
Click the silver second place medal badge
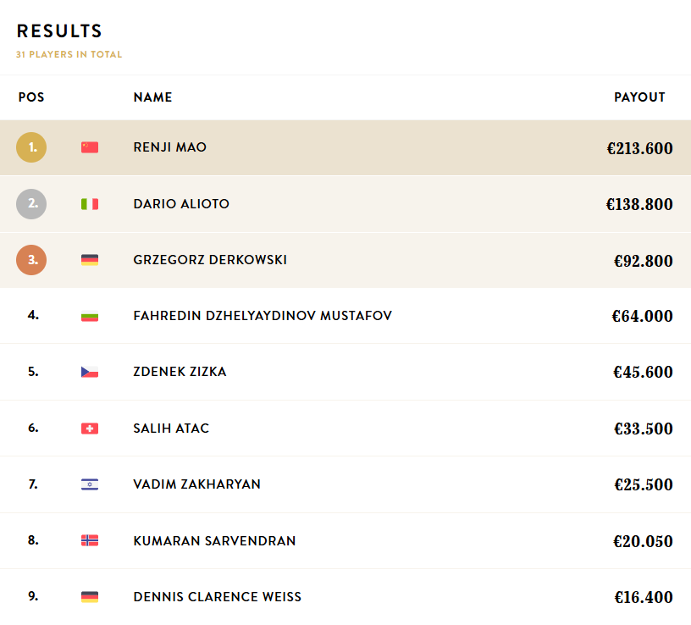tap(31, 204)
